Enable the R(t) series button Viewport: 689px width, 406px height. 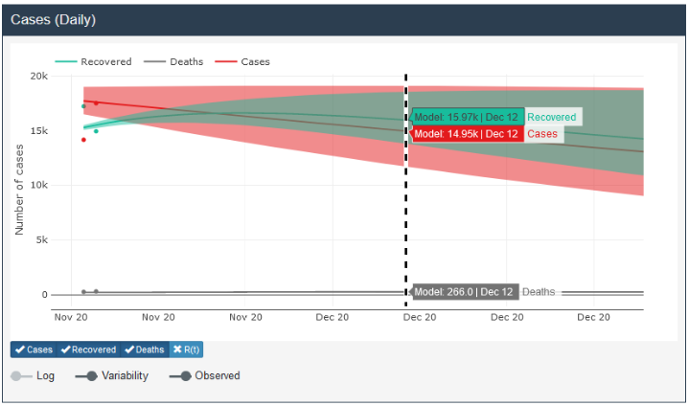186,350
